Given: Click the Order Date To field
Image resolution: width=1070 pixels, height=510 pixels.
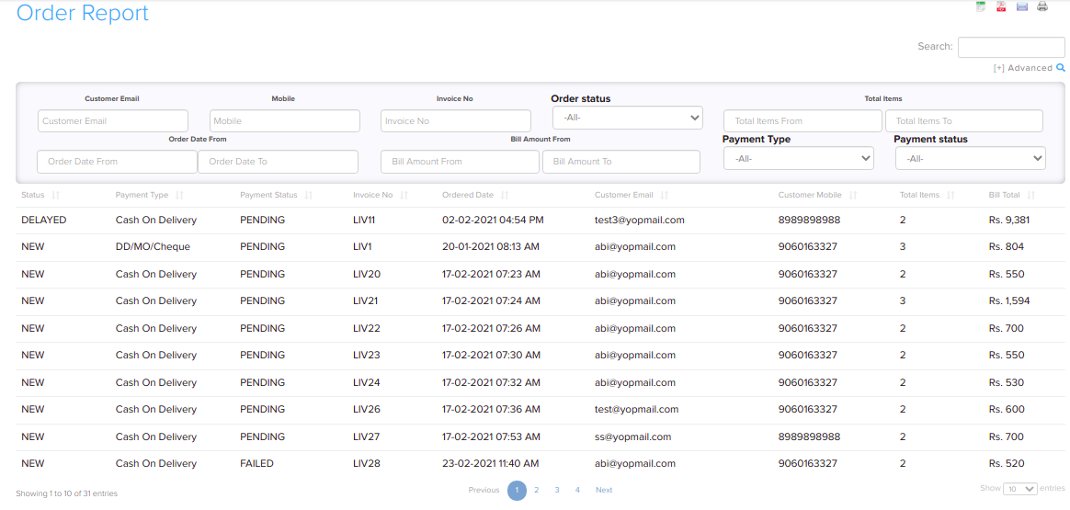Looking at the screenshot, I should coord(278,162).
